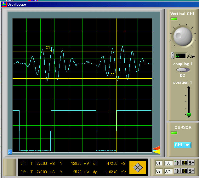Viewport: 199px width, 178px height.
Task: Click the /div decrement down arrow
Action: (172, 57)
